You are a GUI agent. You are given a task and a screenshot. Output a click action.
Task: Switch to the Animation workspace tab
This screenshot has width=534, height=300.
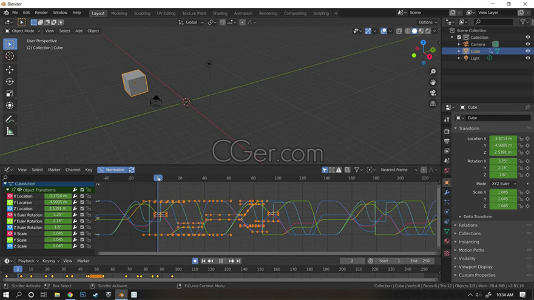pyautogui.click(x=243, y=13)
